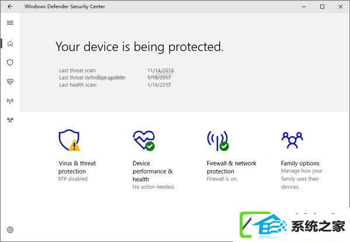Click the large shield with warning icon
This screenshot has height=242, width=350.
click(69, 140)
